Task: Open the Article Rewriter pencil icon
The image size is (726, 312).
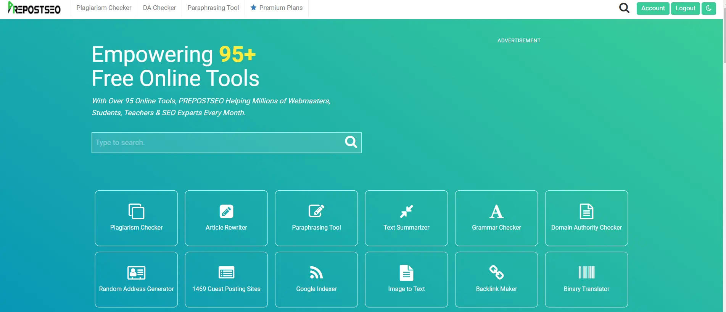Action: click(226, 211)
